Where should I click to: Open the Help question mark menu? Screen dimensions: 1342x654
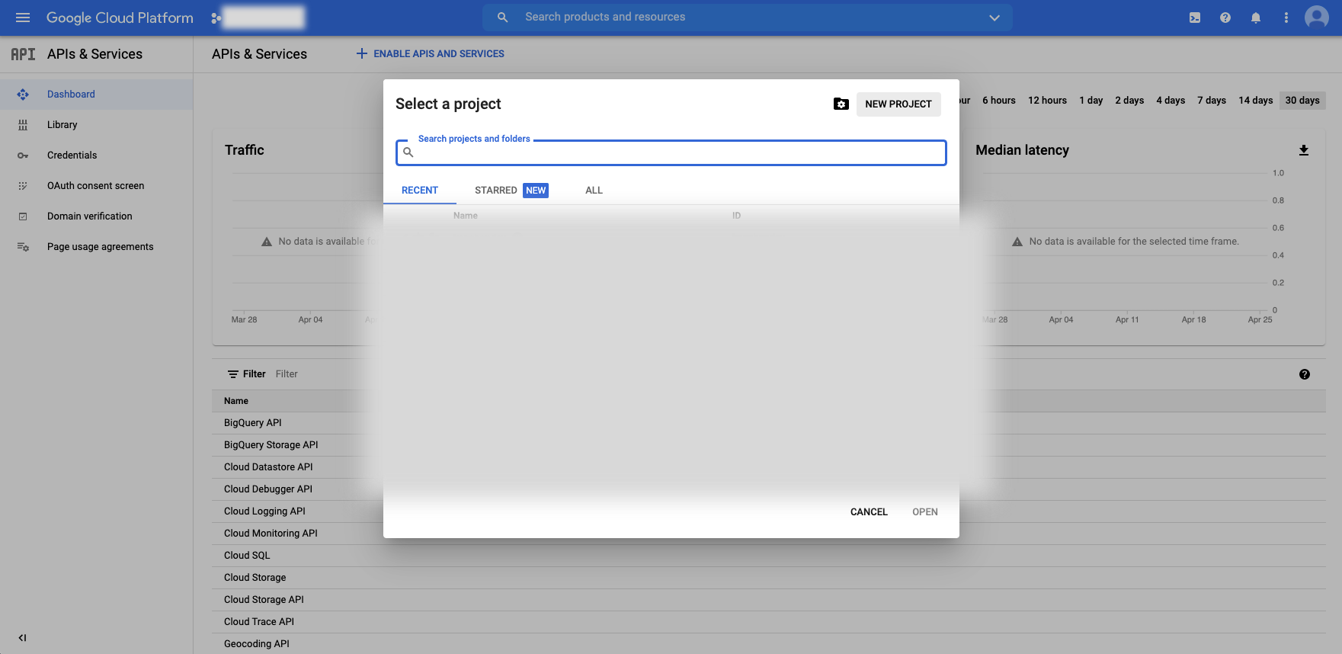click(1225, 18)
